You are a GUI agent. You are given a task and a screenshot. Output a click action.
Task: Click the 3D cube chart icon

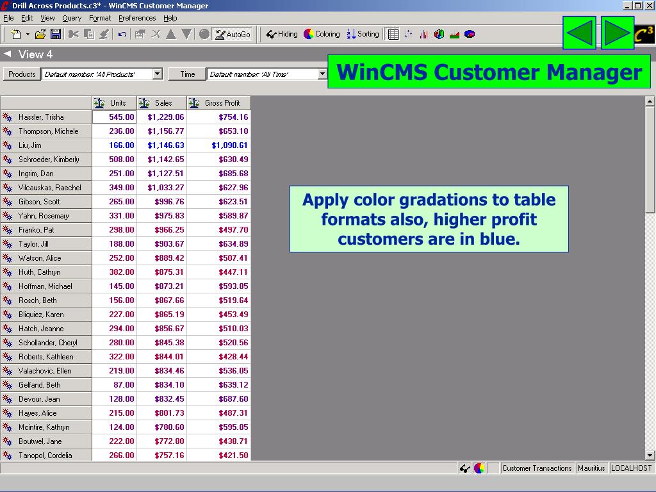pyautogui.click(x=439, y=35)
